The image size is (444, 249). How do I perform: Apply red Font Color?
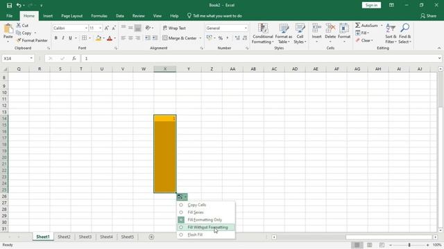[110, 38]
